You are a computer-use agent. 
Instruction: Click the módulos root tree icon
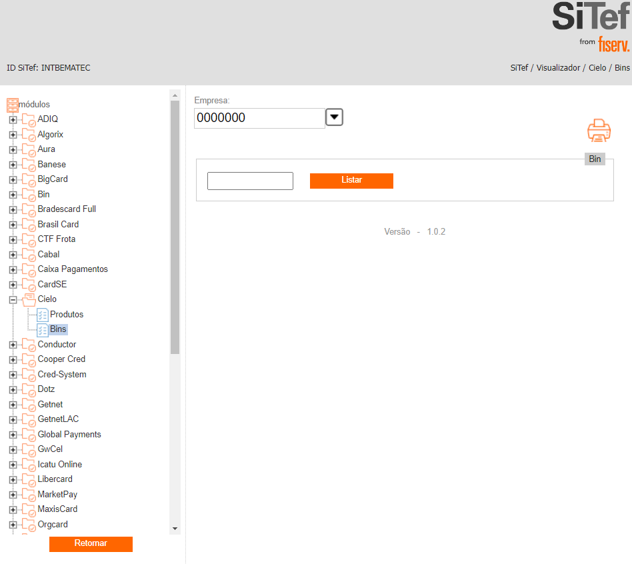13,105
